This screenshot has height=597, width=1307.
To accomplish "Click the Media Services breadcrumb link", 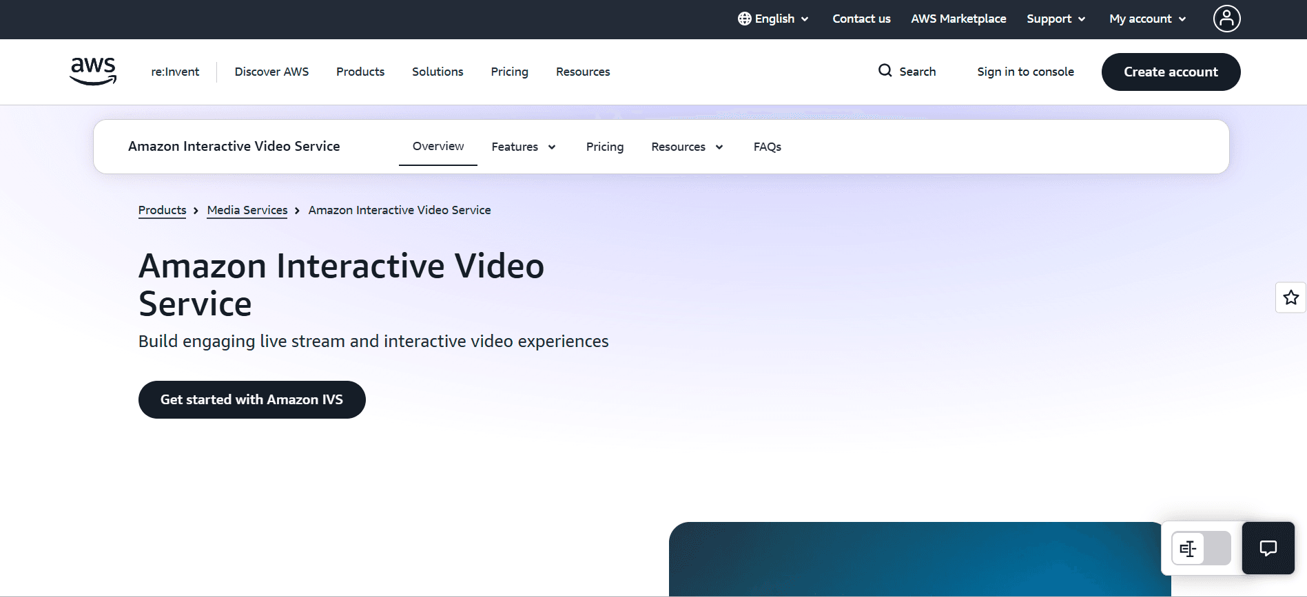I will [x=247, y=210].
